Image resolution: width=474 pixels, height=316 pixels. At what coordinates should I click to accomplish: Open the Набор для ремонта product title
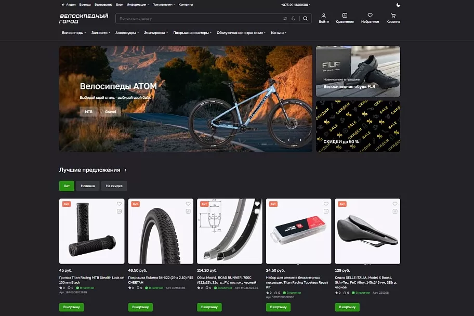click(x=297, y=282)
